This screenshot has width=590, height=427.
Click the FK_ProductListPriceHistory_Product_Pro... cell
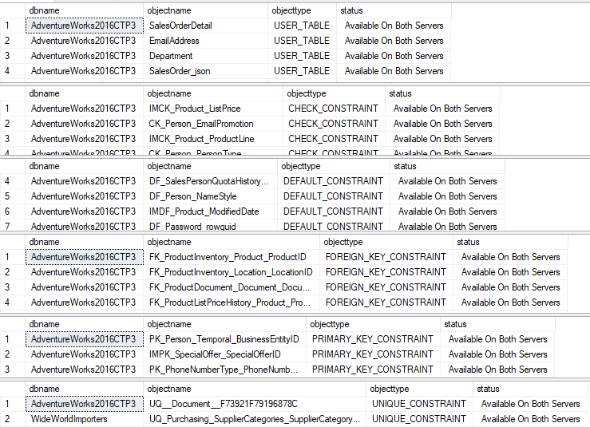click(232, 302)
